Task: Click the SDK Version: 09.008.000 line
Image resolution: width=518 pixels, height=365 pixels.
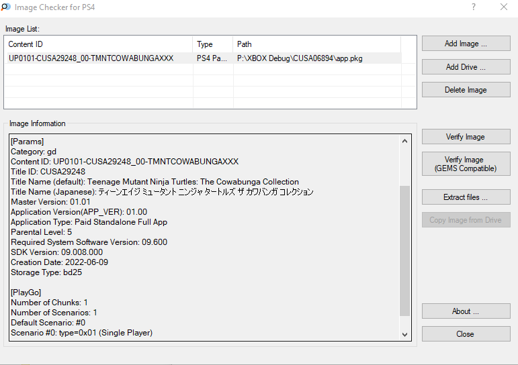Action: (x=56, y=252)
